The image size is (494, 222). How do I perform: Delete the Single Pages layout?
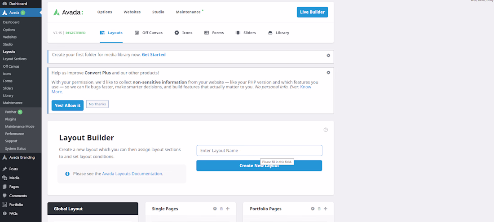click(x=221, y=209)
